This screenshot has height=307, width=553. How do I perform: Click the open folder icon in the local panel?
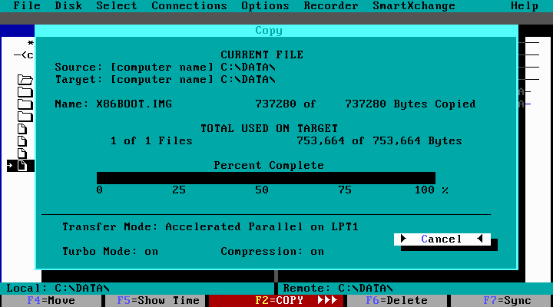click(25, 80)
